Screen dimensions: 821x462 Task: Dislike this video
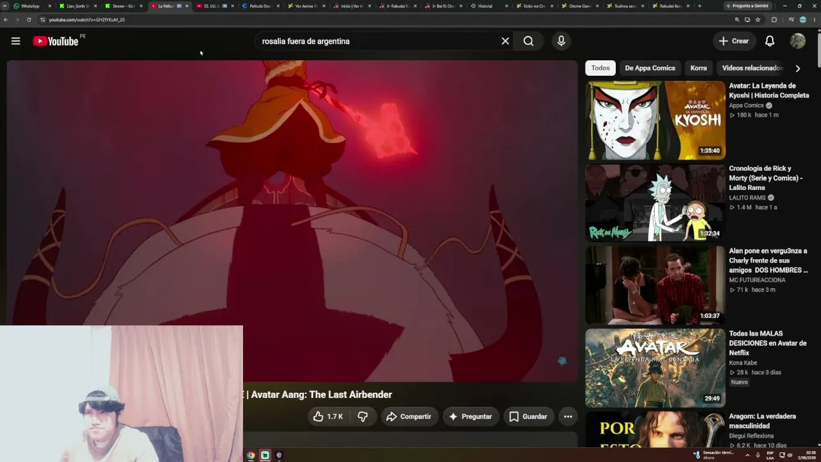(362, 416)
